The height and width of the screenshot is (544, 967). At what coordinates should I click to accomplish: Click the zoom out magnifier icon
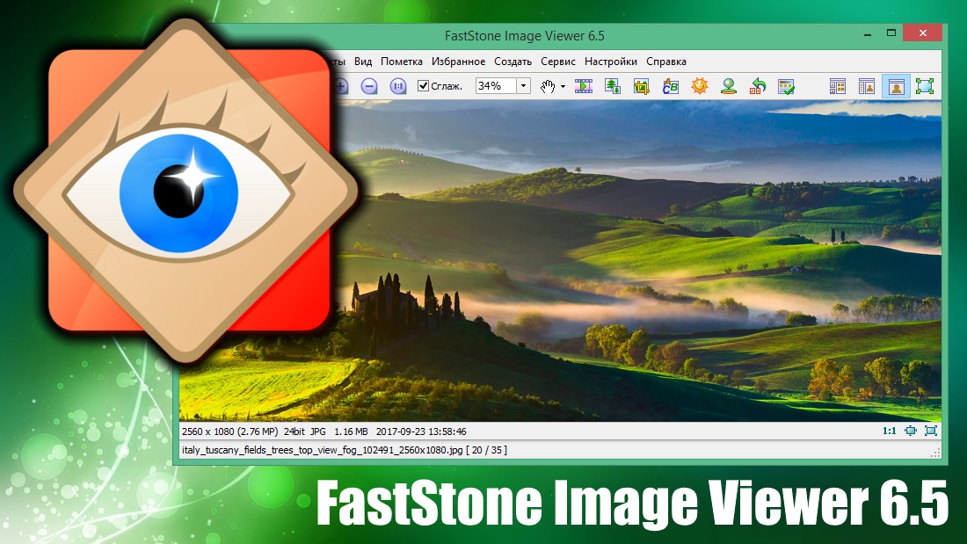click(369, 86)
